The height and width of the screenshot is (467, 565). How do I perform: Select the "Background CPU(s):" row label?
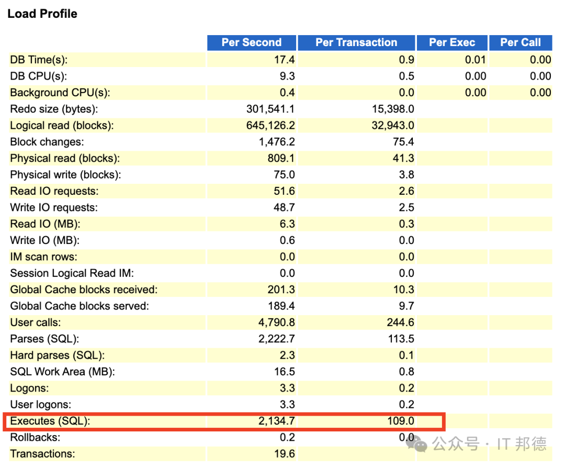point(60,93)
